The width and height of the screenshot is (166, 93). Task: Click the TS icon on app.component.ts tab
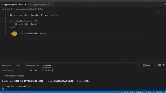click(x=31, y=4)
